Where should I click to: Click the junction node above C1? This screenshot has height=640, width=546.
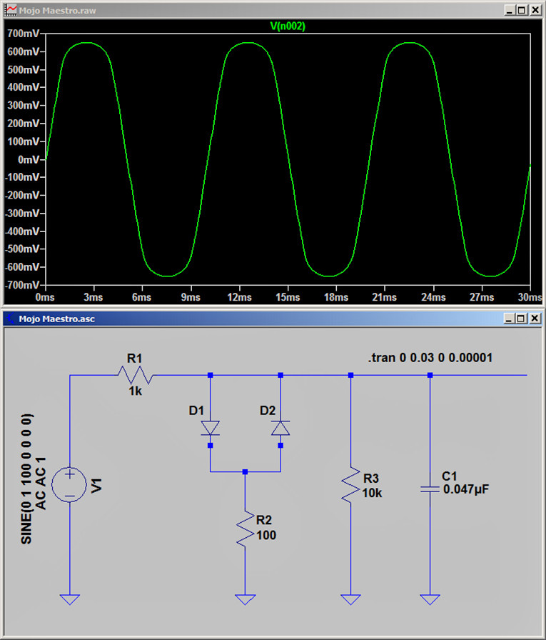pyautogui.click(x=430, y=375)
